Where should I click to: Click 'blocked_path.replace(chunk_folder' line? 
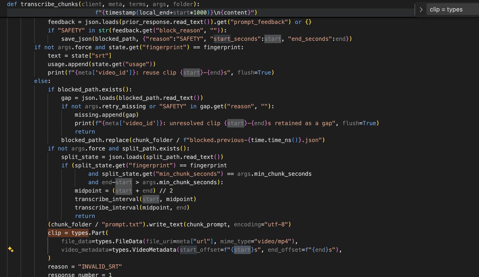point(193,140)
